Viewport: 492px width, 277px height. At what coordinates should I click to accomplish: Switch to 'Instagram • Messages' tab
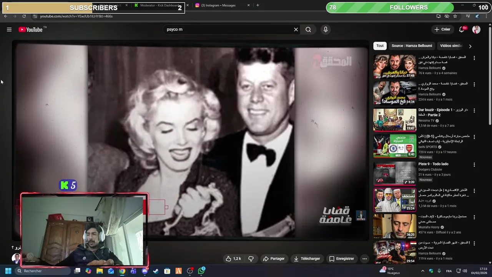coord(219,5)
